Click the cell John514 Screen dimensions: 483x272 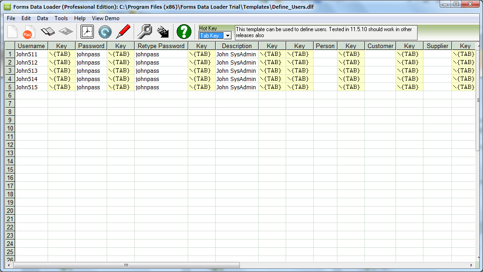(x=32, y=79)
